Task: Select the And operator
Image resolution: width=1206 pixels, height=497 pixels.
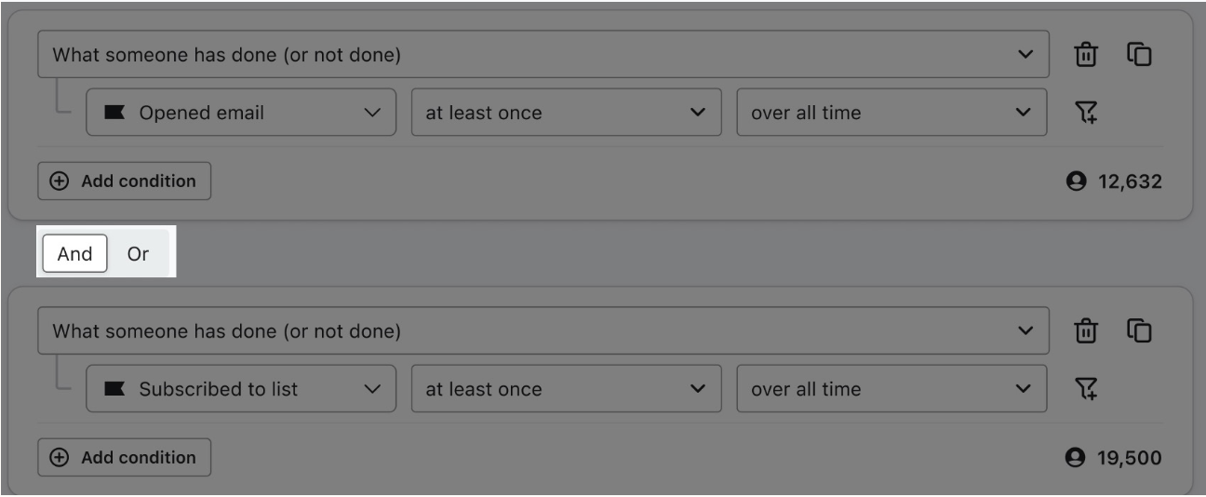Action: coord(75,254)
